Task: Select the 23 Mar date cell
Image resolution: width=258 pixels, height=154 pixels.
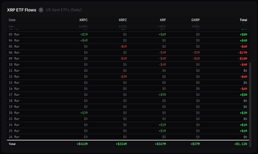Action: pyautogui.click(x=14, y=119)
